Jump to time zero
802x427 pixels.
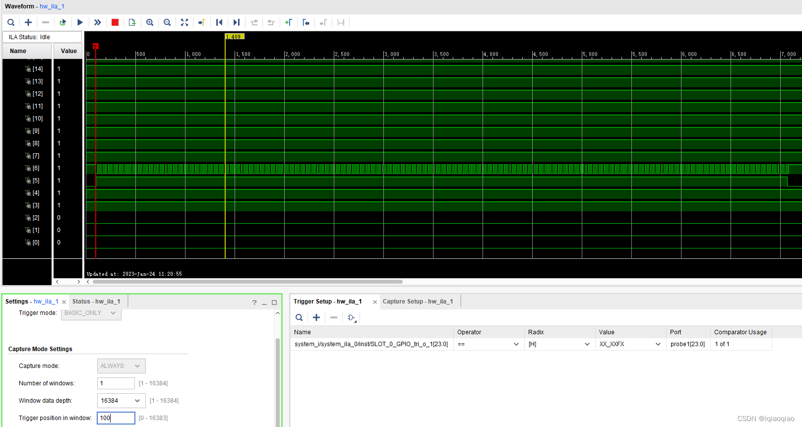pyautogui.click(x=219, y=22)
